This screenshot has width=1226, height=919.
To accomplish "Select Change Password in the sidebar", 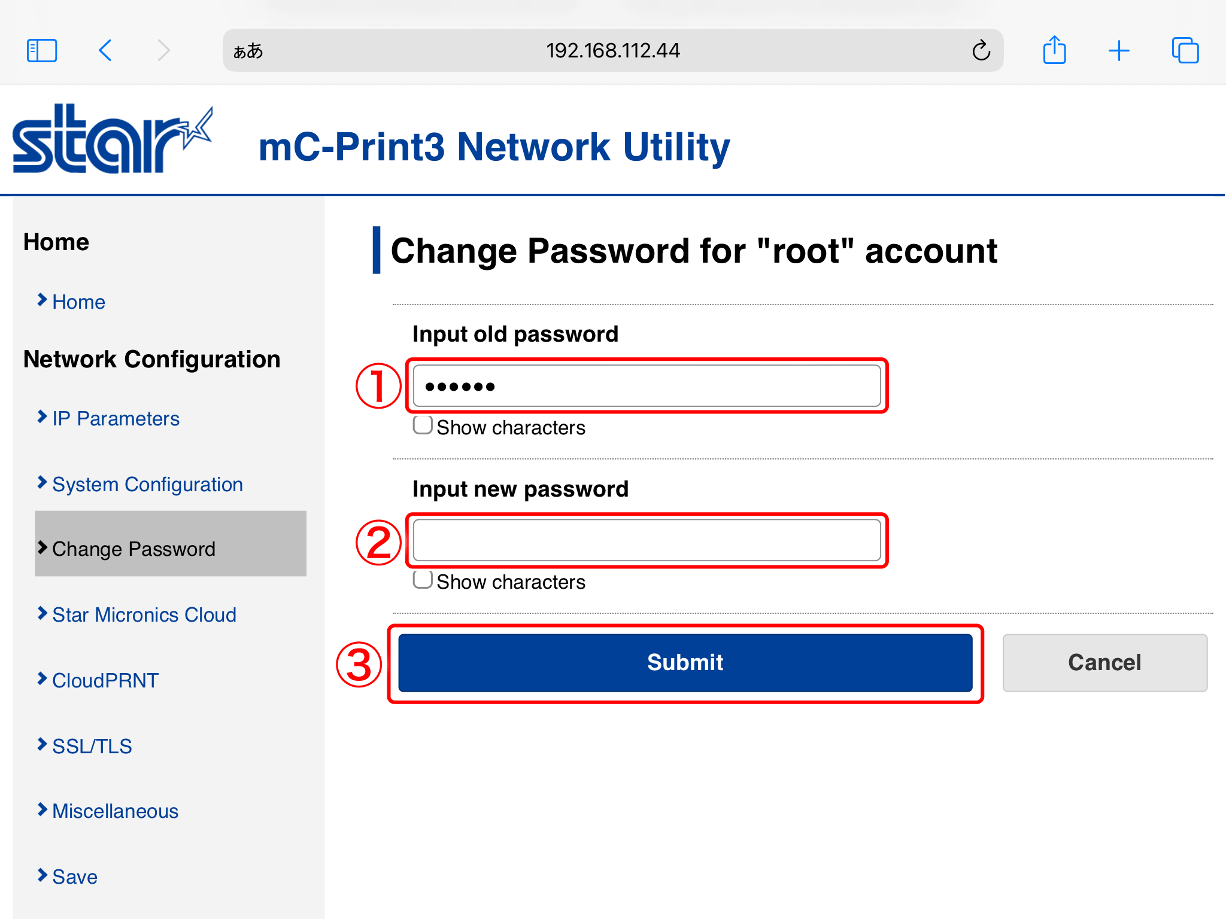I will pyautogui.click(x=133, y=549).
